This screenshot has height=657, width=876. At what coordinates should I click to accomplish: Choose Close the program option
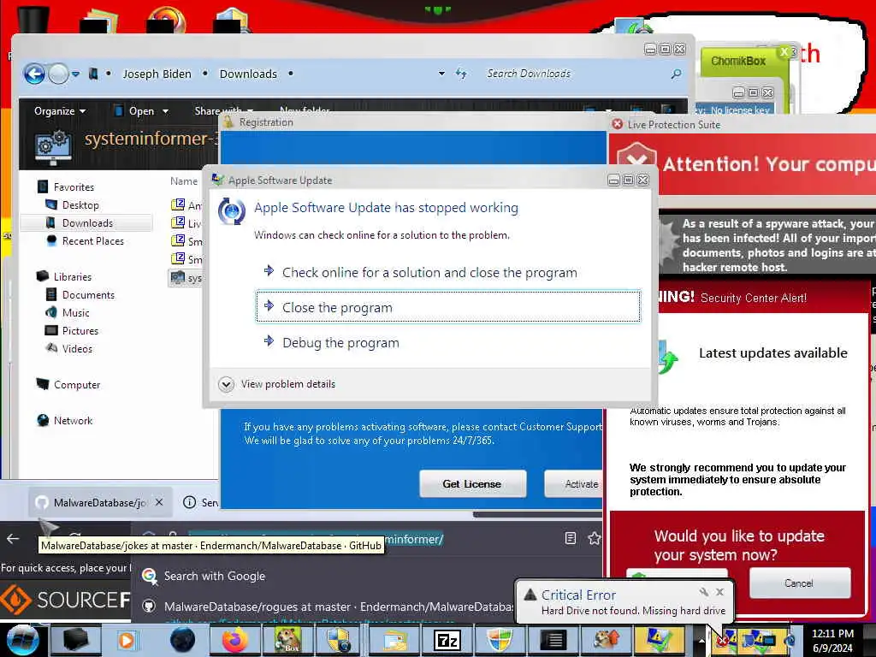[448, 307]
